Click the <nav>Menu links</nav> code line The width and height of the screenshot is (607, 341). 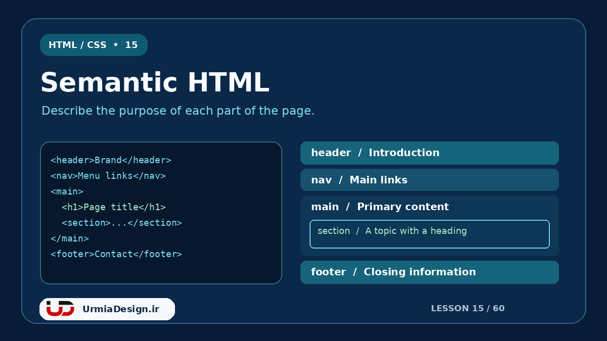[108, 176]
